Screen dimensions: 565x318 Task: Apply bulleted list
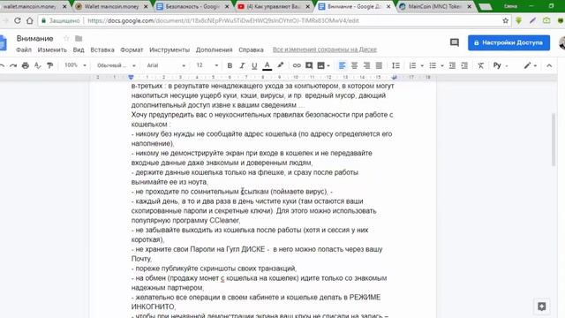tap(433, 65)
